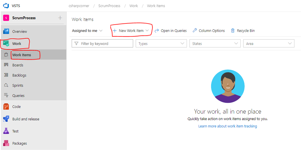Go to Backlogs
This screenshot has width=301, height=150.
[34, 75]
